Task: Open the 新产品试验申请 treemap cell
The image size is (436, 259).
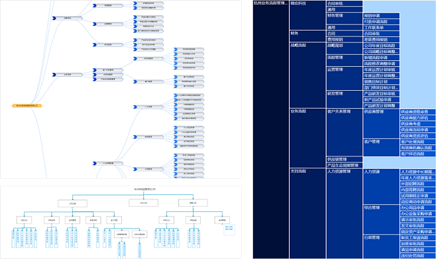Action: click(382, 100)
